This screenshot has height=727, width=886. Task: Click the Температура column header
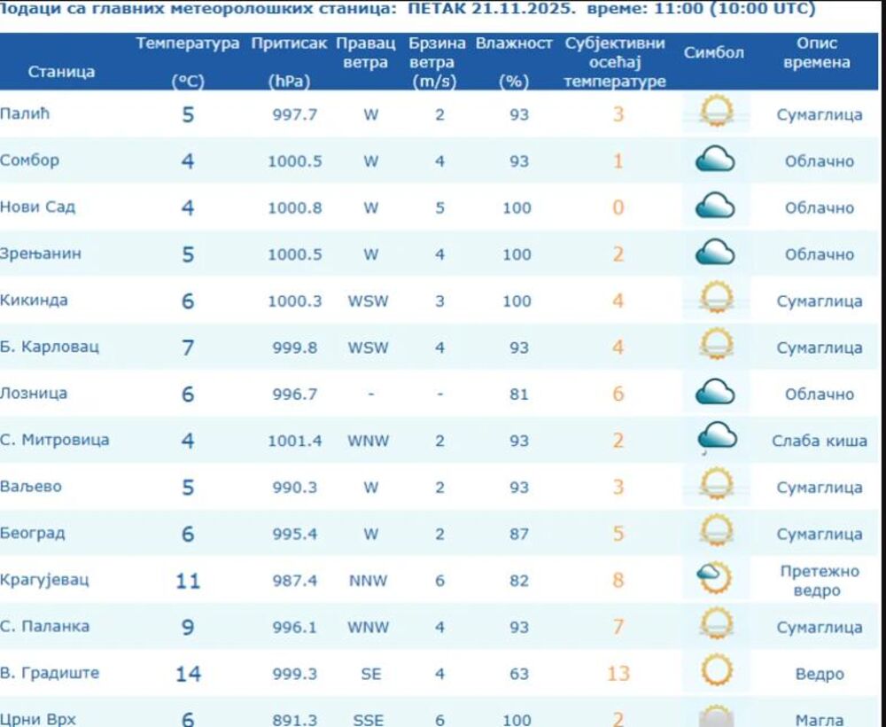pyautogui.click(x=188, y=43)
